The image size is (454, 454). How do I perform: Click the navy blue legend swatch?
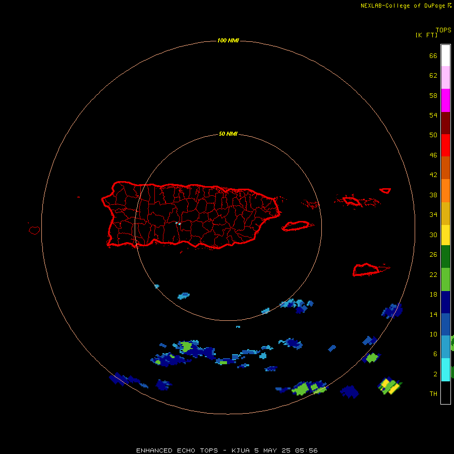(x=445, y=302)
